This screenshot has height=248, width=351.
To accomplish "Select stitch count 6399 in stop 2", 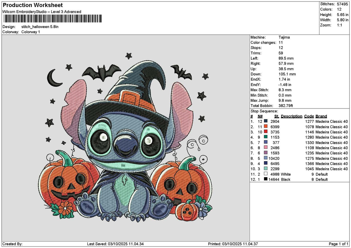I will [275, 127].
